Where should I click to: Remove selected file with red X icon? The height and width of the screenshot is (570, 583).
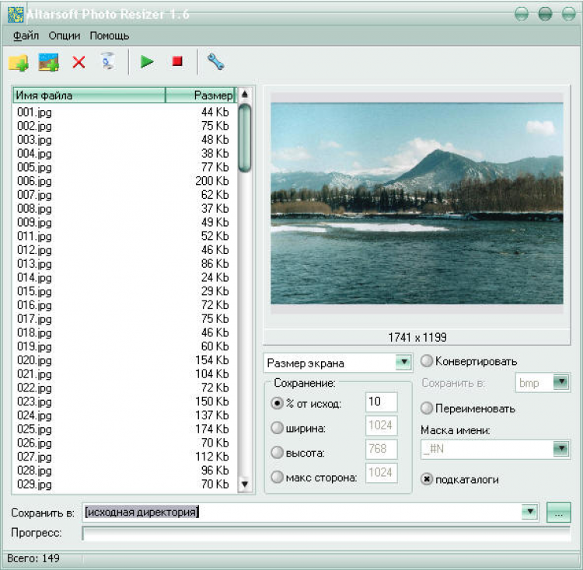[79, 62]
